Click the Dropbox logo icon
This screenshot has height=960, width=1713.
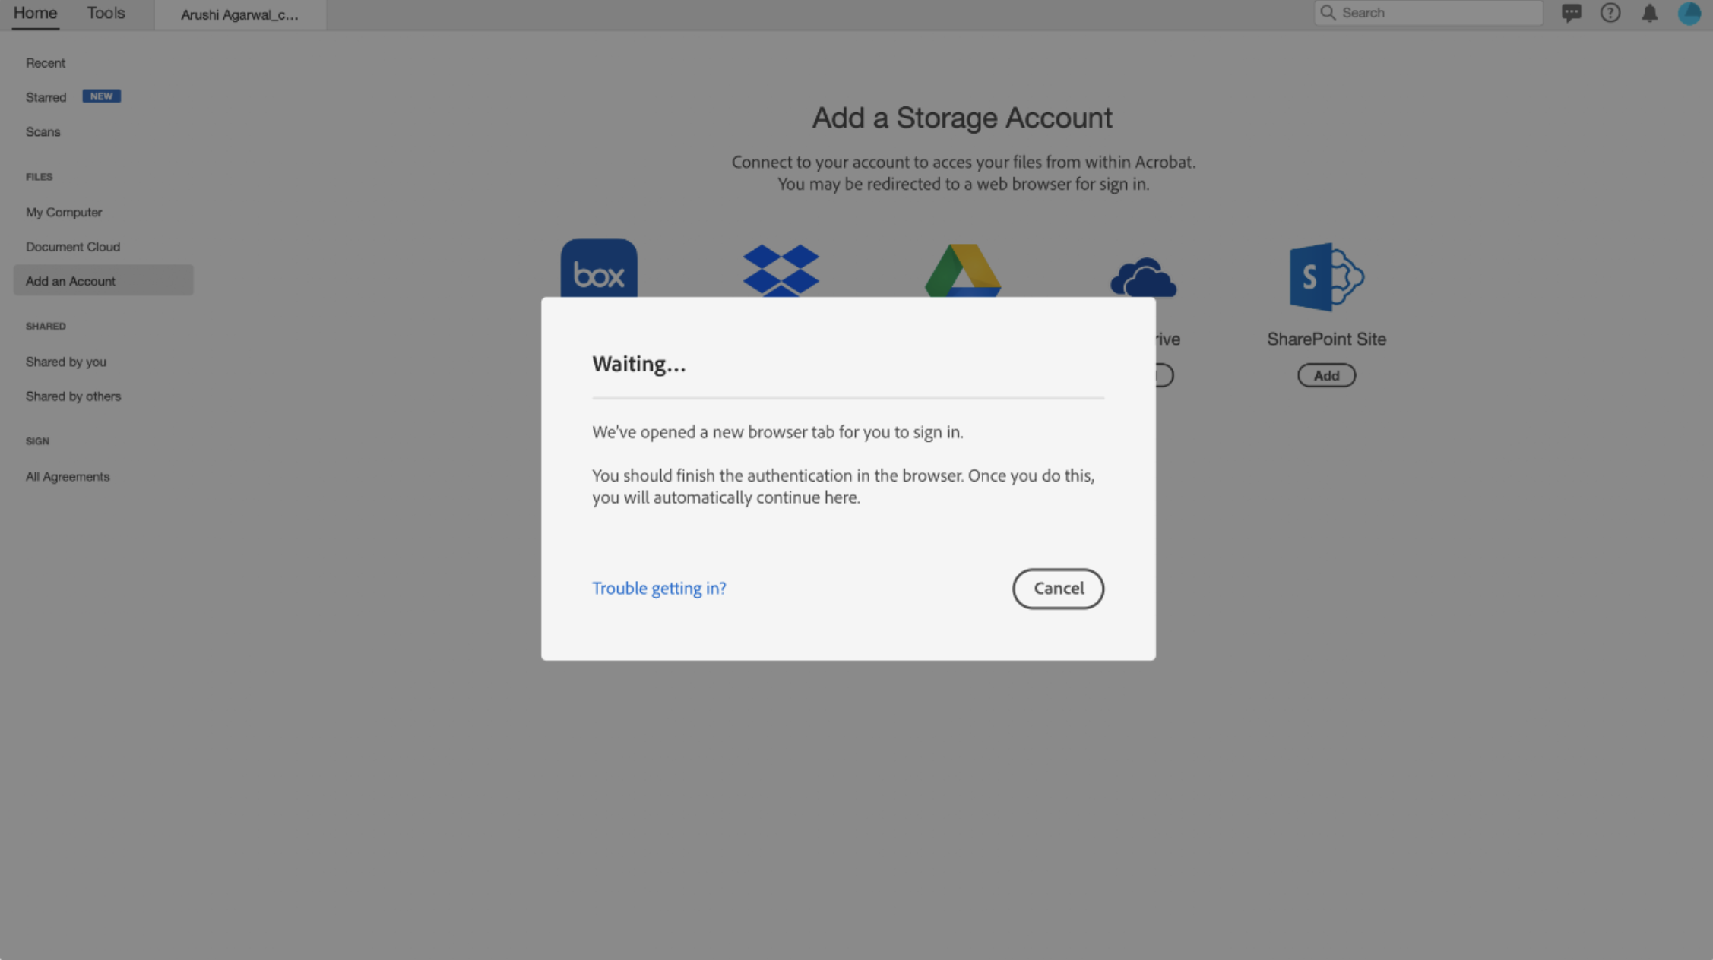tap(781, 270)
